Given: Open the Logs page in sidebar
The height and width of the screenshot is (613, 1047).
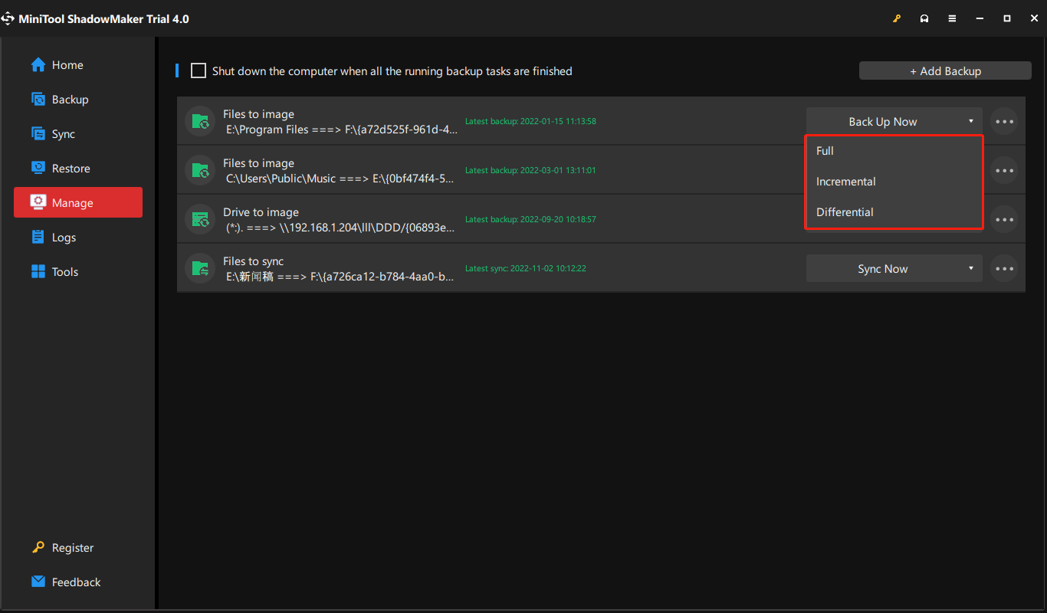Looking at the screenshot, I should point(64,238).
